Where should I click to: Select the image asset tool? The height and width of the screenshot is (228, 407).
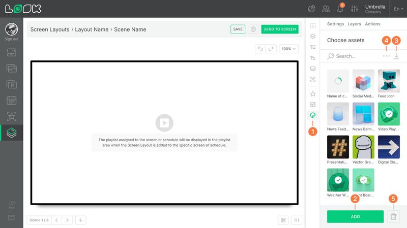(x=313, y=105)
